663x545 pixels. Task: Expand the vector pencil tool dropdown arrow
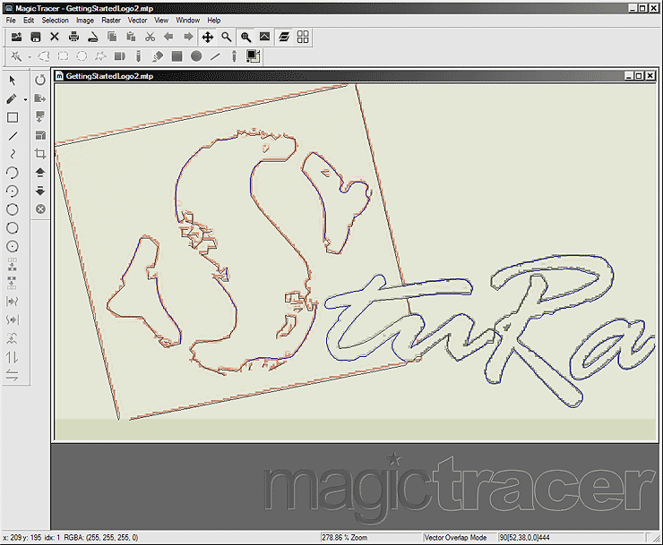coord(25,100)
